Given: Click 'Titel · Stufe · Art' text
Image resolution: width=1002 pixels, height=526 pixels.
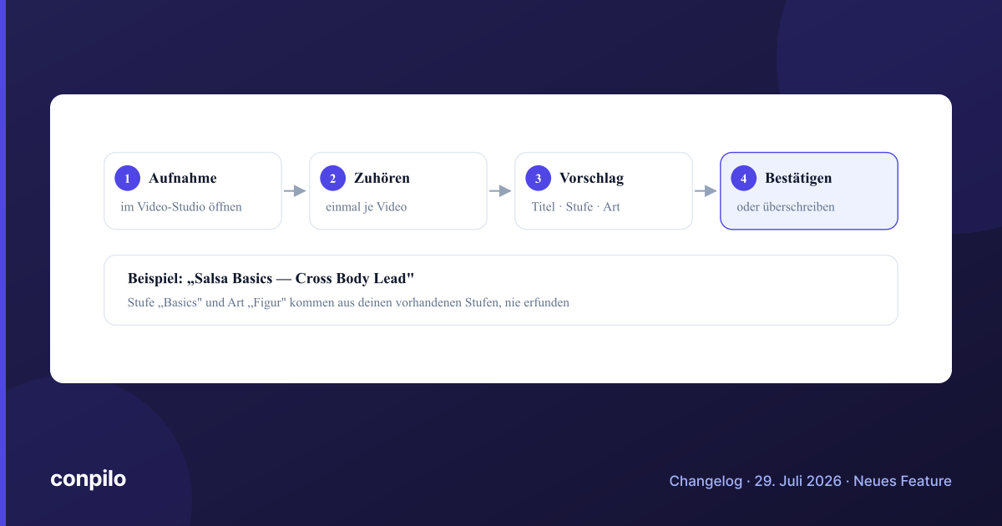Looking at the screenshot, I should (x=575, y=206).
